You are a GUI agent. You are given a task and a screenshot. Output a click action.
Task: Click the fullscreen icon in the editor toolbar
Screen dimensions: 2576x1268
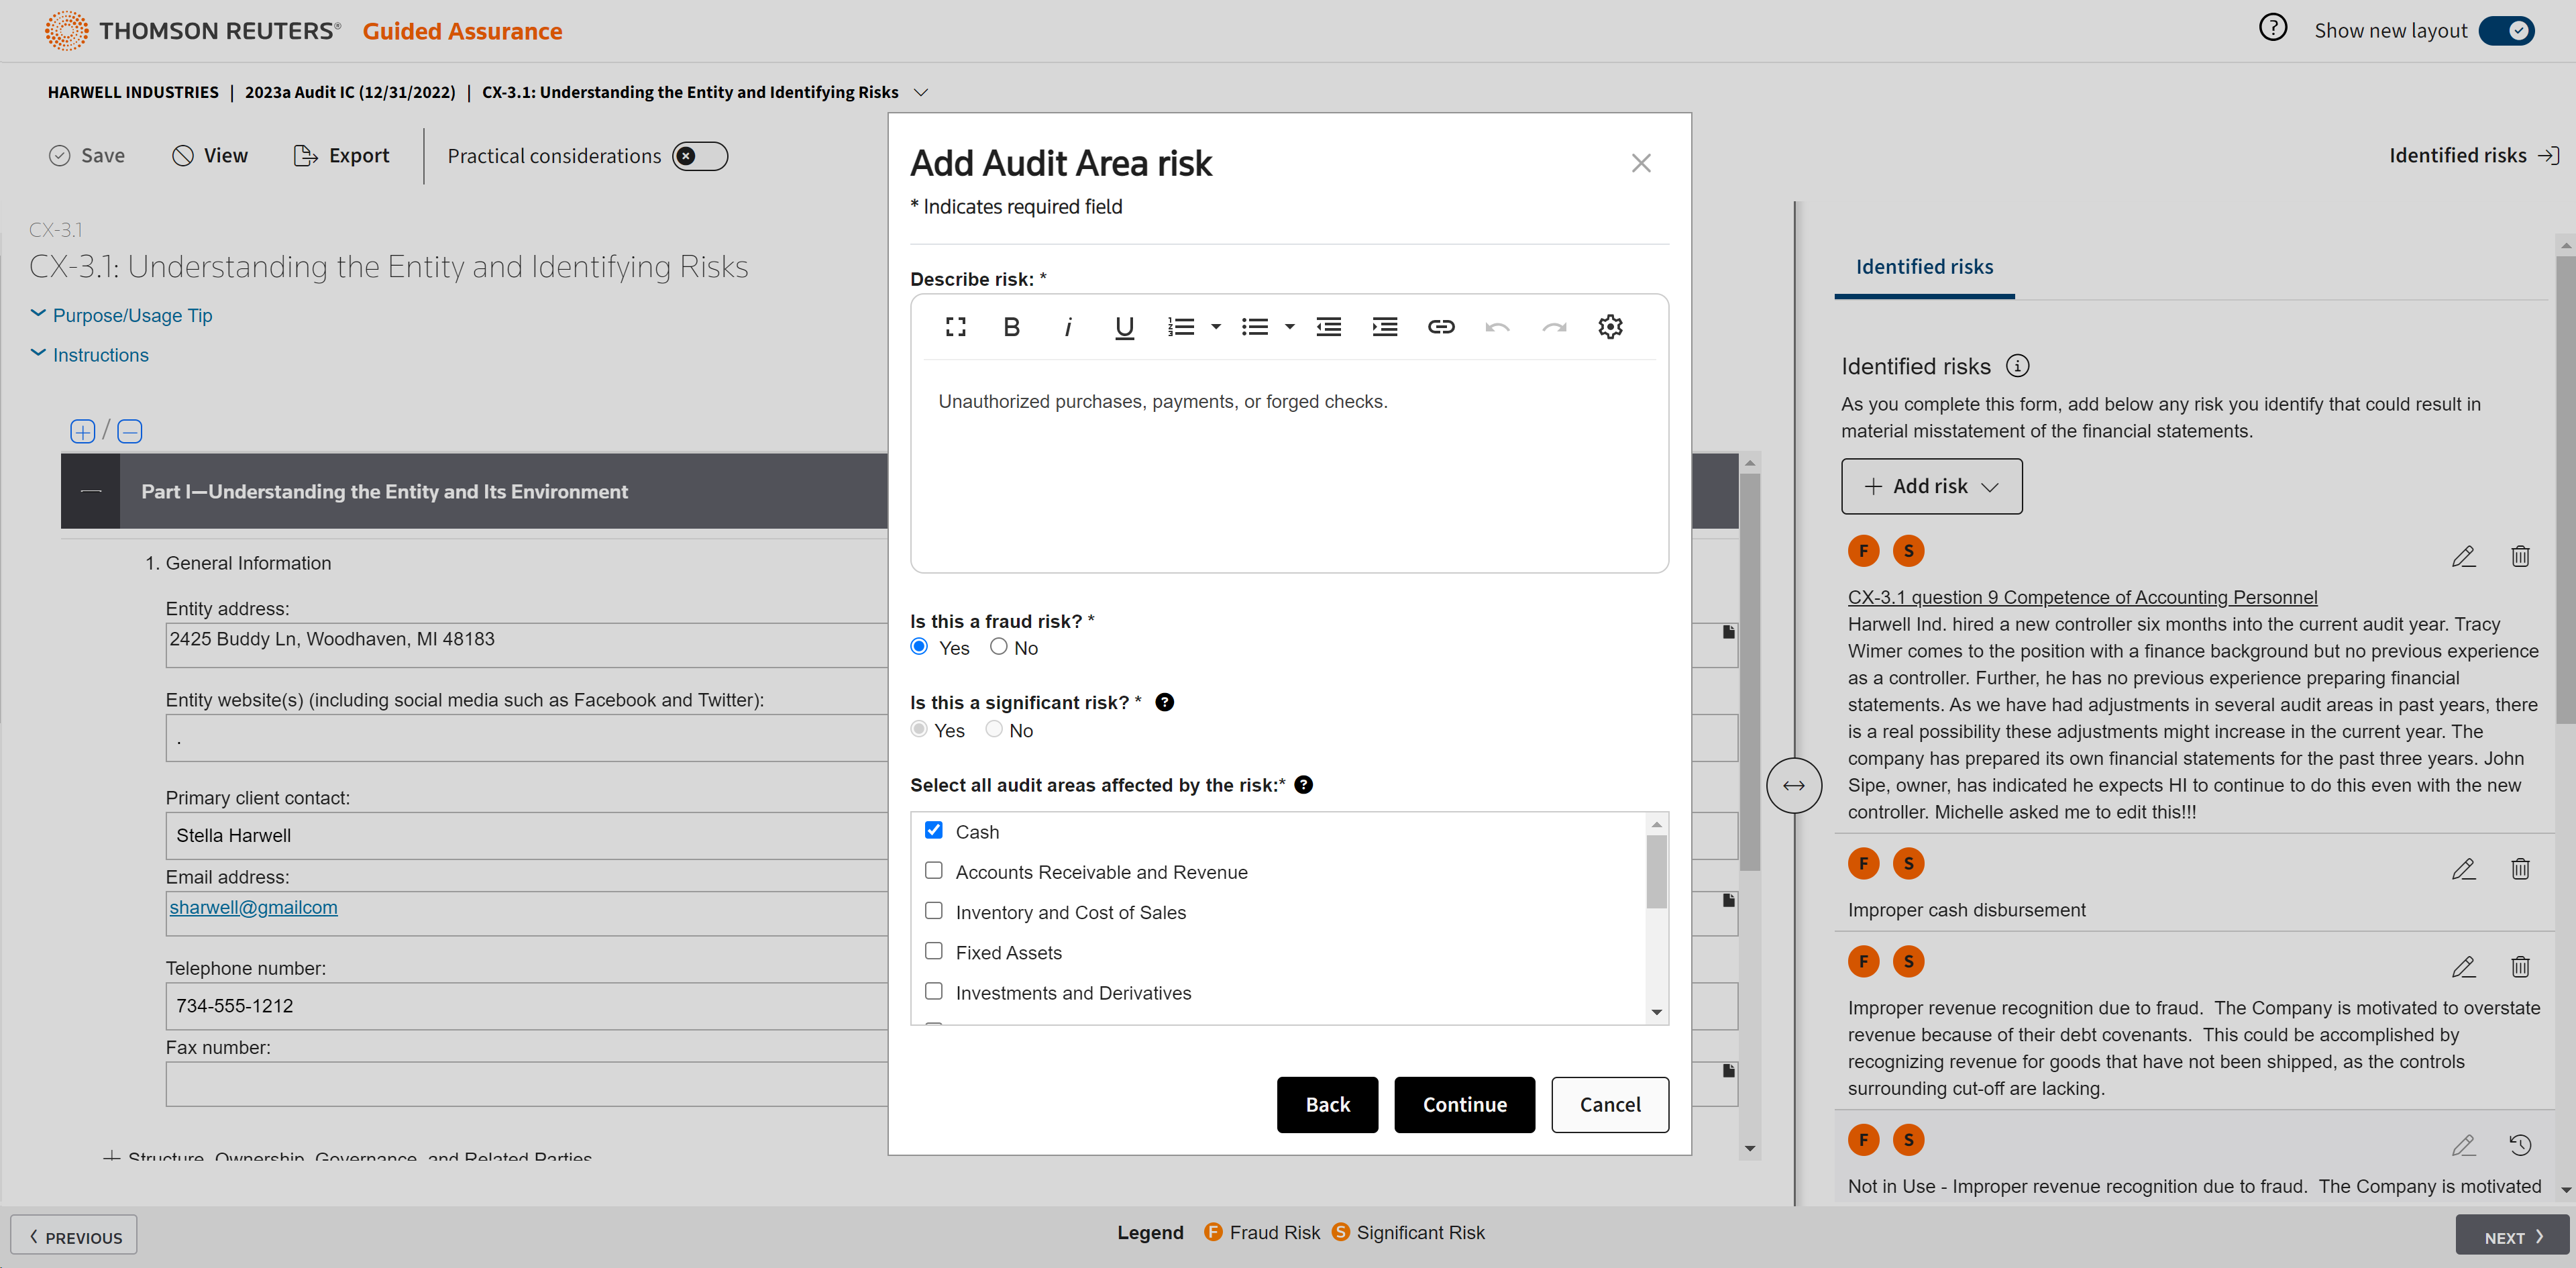click(x=955, y=326)
